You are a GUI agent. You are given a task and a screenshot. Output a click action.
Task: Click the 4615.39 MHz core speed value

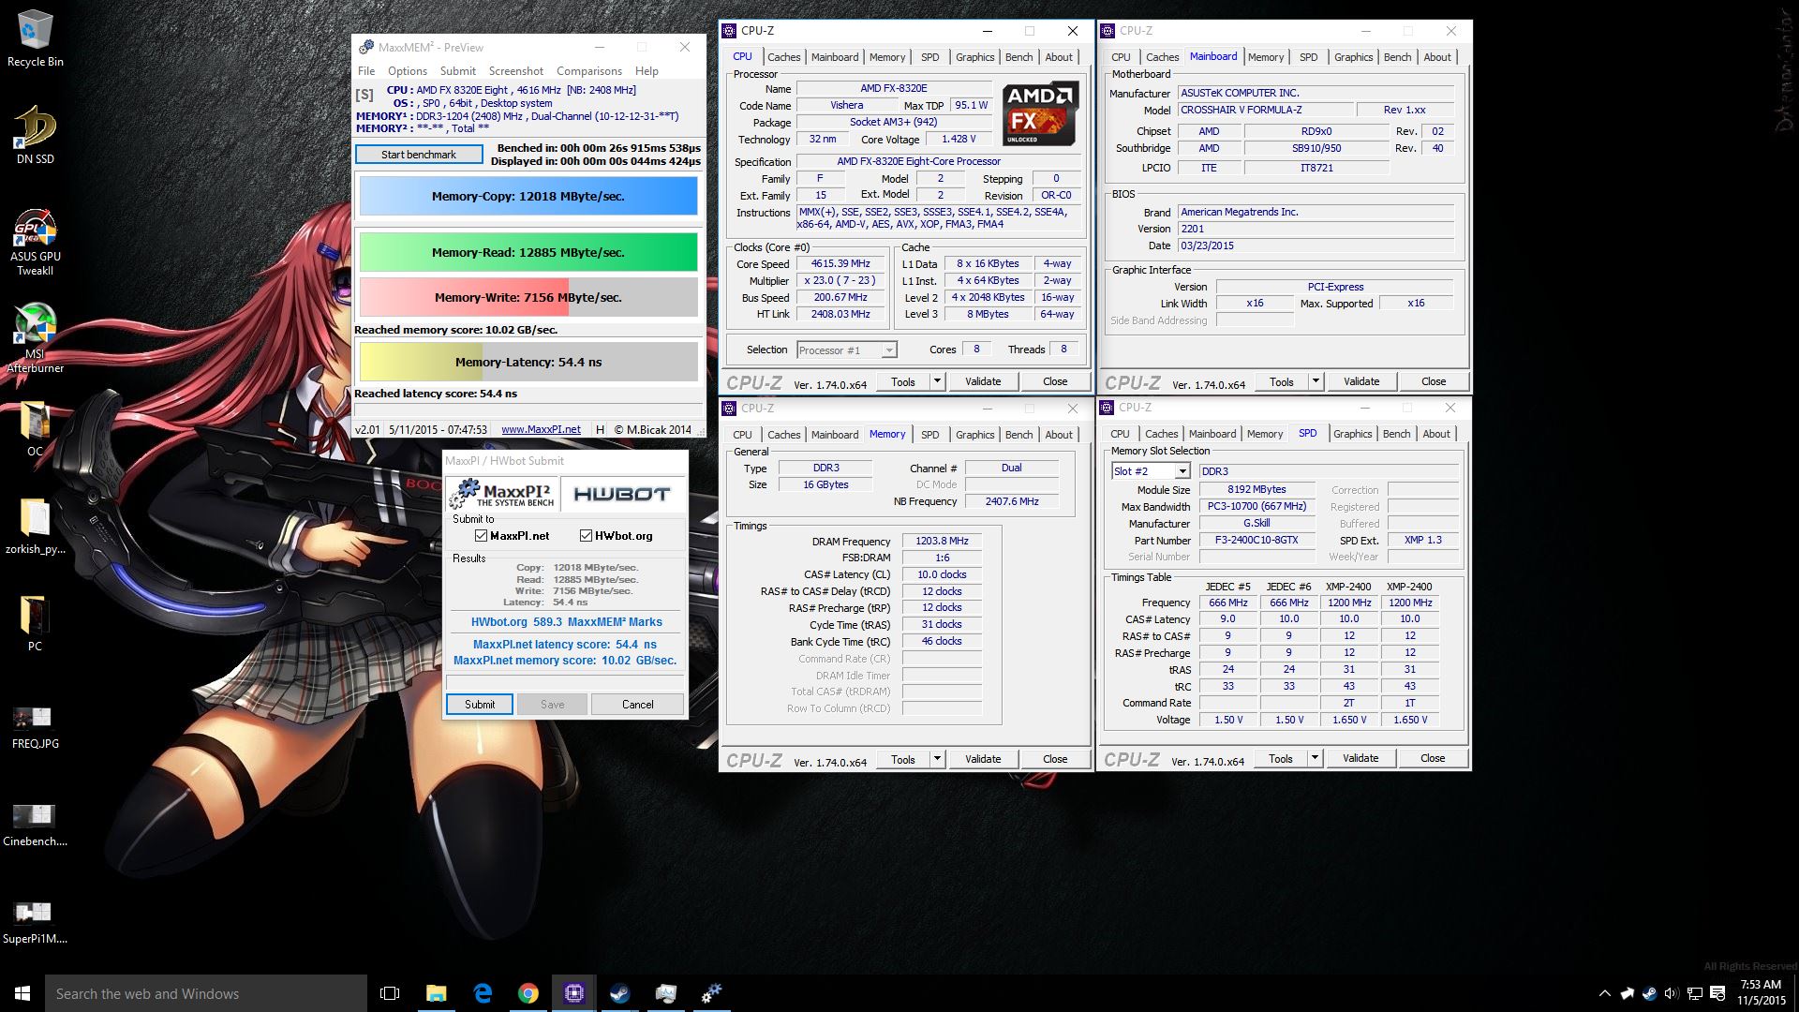(x=840, y=264)
